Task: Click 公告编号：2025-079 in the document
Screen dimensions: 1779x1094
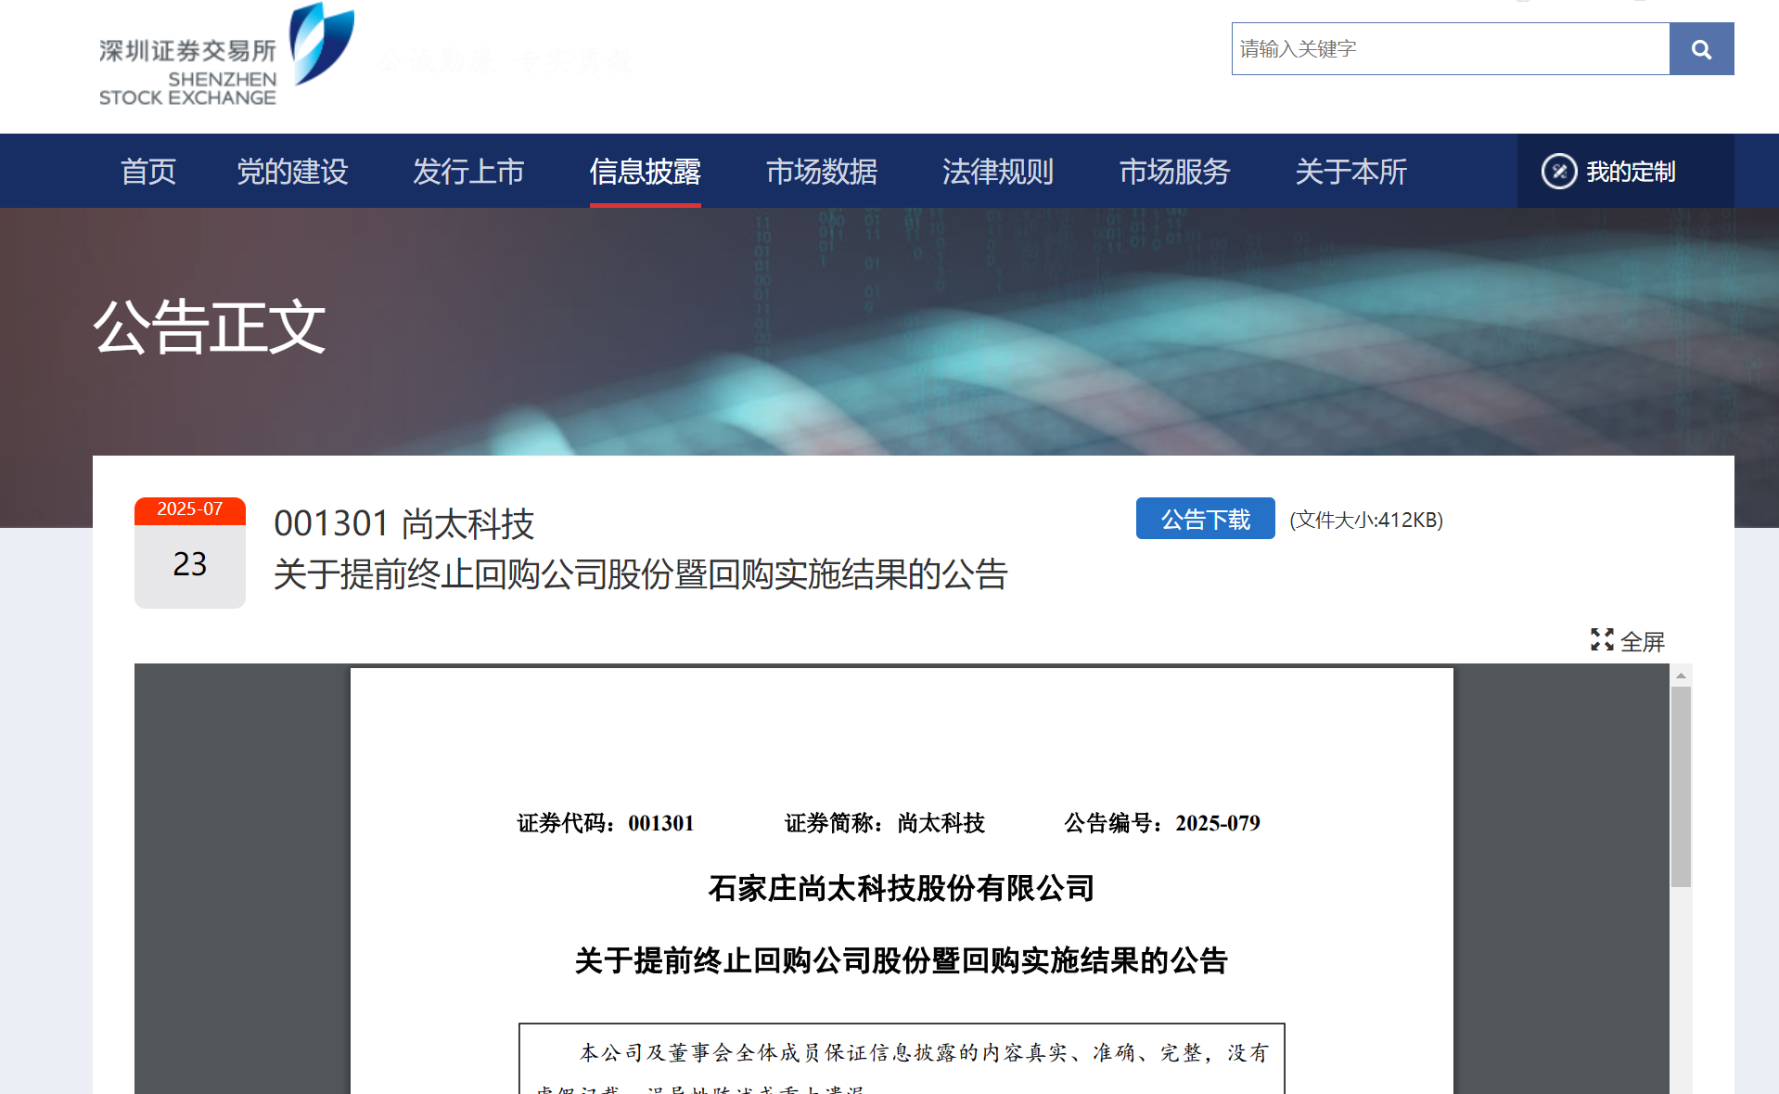Action: point(1162,823)
